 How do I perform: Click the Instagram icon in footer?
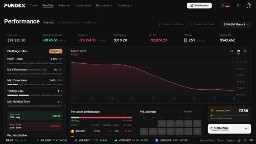tap(239, 140)
